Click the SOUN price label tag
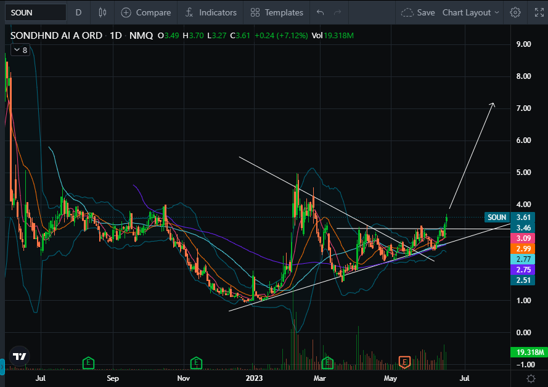The image size is (548, 387). click(497, 218)
